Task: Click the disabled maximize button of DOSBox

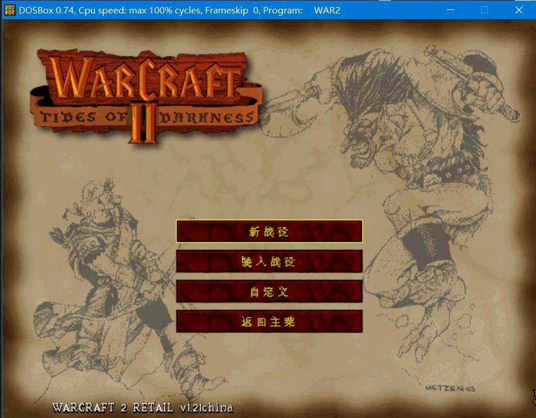Action: point(484,11)
